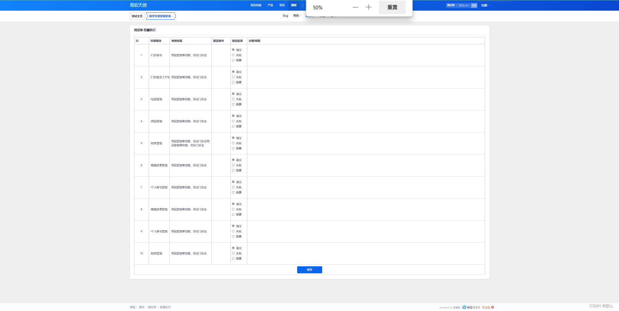619x311 pixels.
Task: Click the 保存 save button
Action: click(309, 270)
